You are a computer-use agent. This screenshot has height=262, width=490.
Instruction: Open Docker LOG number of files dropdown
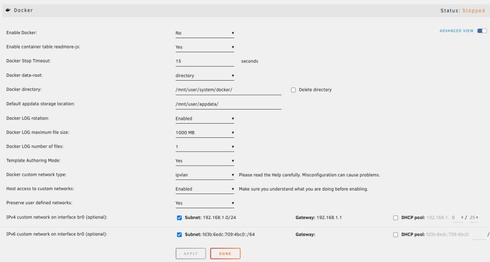click(x=205, y=147)
